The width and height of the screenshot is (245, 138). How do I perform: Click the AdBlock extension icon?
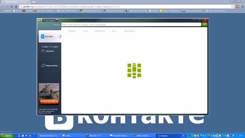click(x=237, y=7)
